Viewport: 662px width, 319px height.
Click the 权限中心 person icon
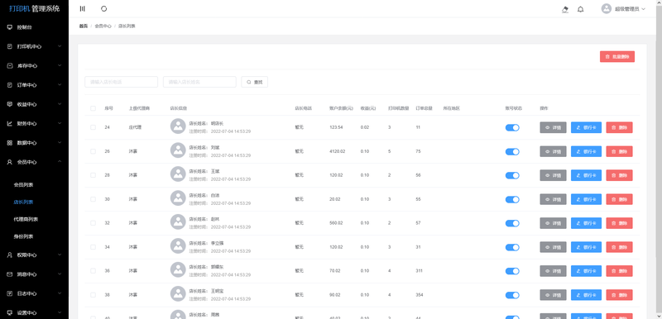click(x=10, y=255)
